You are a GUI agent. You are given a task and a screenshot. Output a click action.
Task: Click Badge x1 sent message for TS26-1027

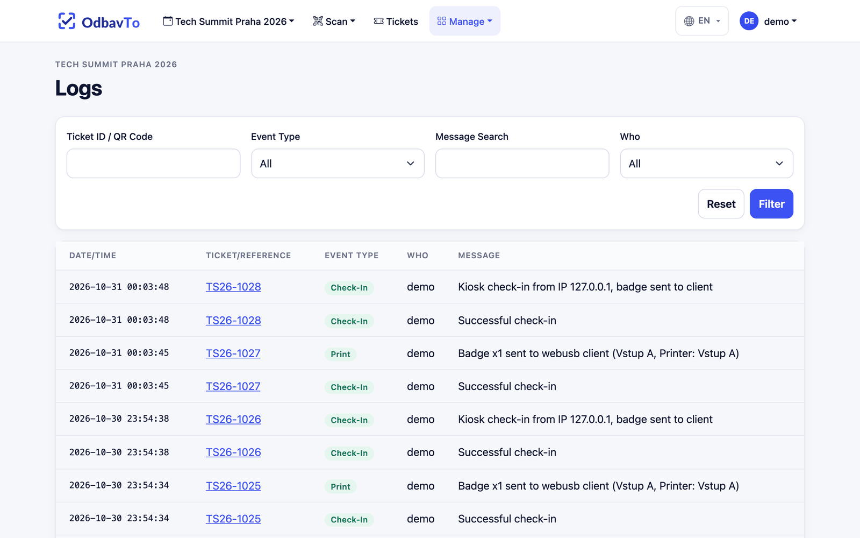[598, 353]
